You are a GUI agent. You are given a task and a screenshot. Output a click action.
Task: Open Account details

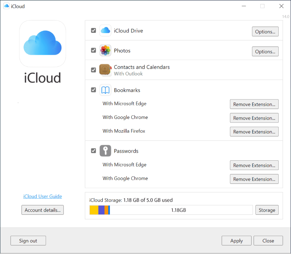pyautogui.click(x=43, y=210)
